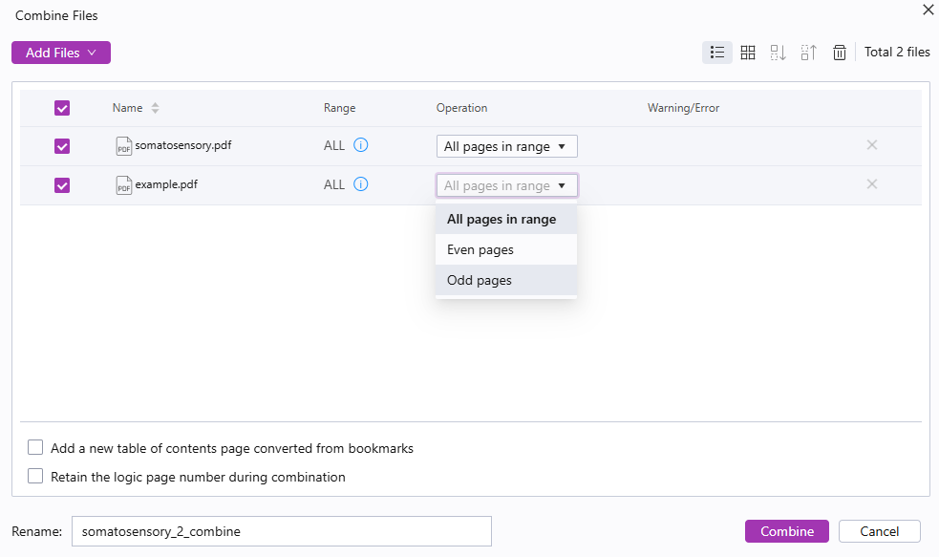Click the PDF icon beside example.pdf
Screen dimensions: 939x557
[123, 184]
